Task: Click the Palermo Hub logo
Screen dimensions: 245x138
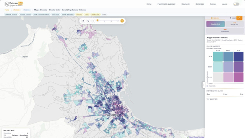Action: 14,4
